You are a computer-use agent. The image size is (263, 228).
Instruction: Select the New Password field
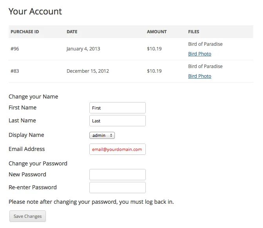[x=117, y=174]
